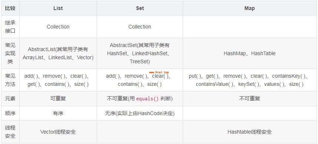Click the Vector线程安全 cell
The image size is (318, 144).
(58, 132)
